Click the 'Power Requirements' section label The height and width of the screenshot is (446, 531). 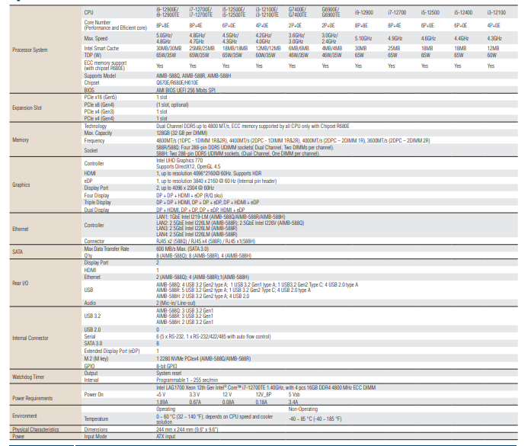[32, 398]
